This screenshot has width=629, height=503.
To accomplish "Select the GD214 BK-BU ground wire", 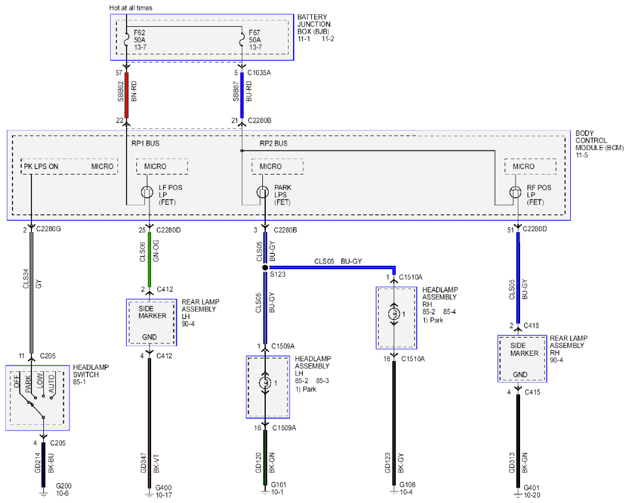I will click(x=43, y=465).
